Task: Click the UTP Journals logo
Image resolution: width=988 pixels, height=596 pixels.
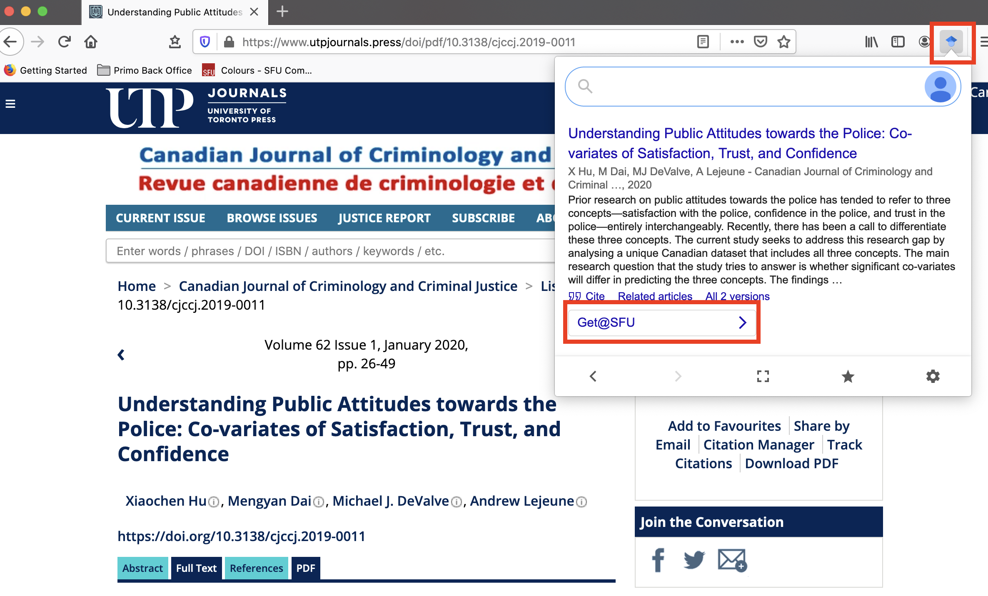Action: tap(197, 107)
